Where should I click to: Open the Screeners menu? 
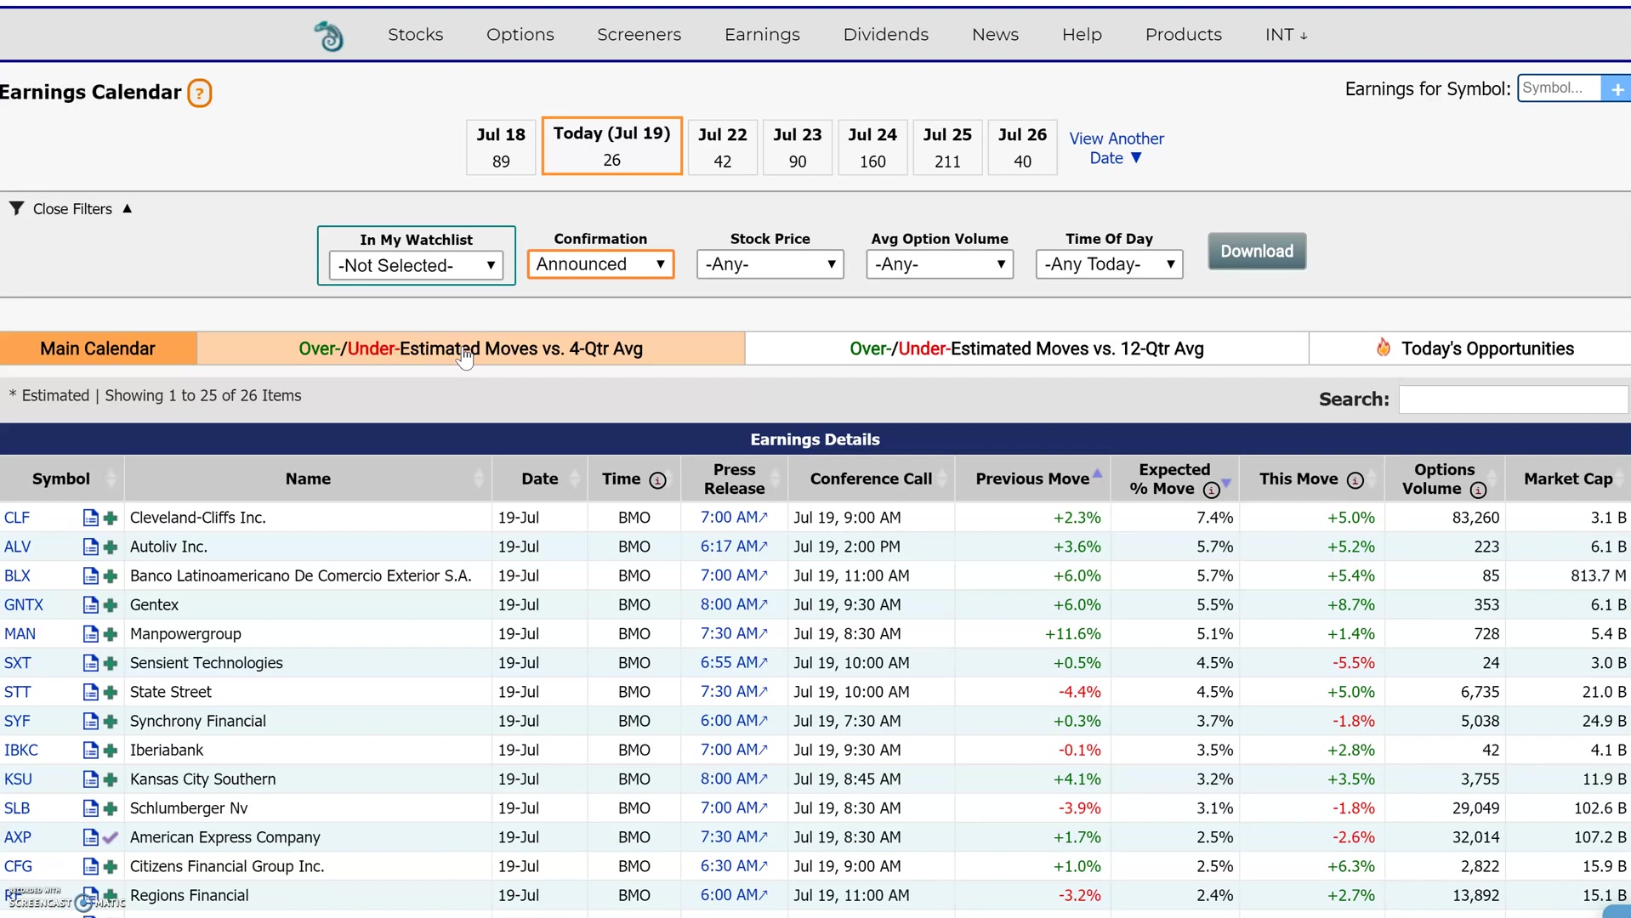pos(639,35)
